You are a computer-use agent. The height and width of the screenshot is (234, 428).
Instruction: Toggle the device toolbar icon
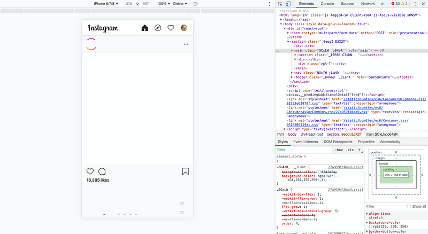tap(288, 4)
